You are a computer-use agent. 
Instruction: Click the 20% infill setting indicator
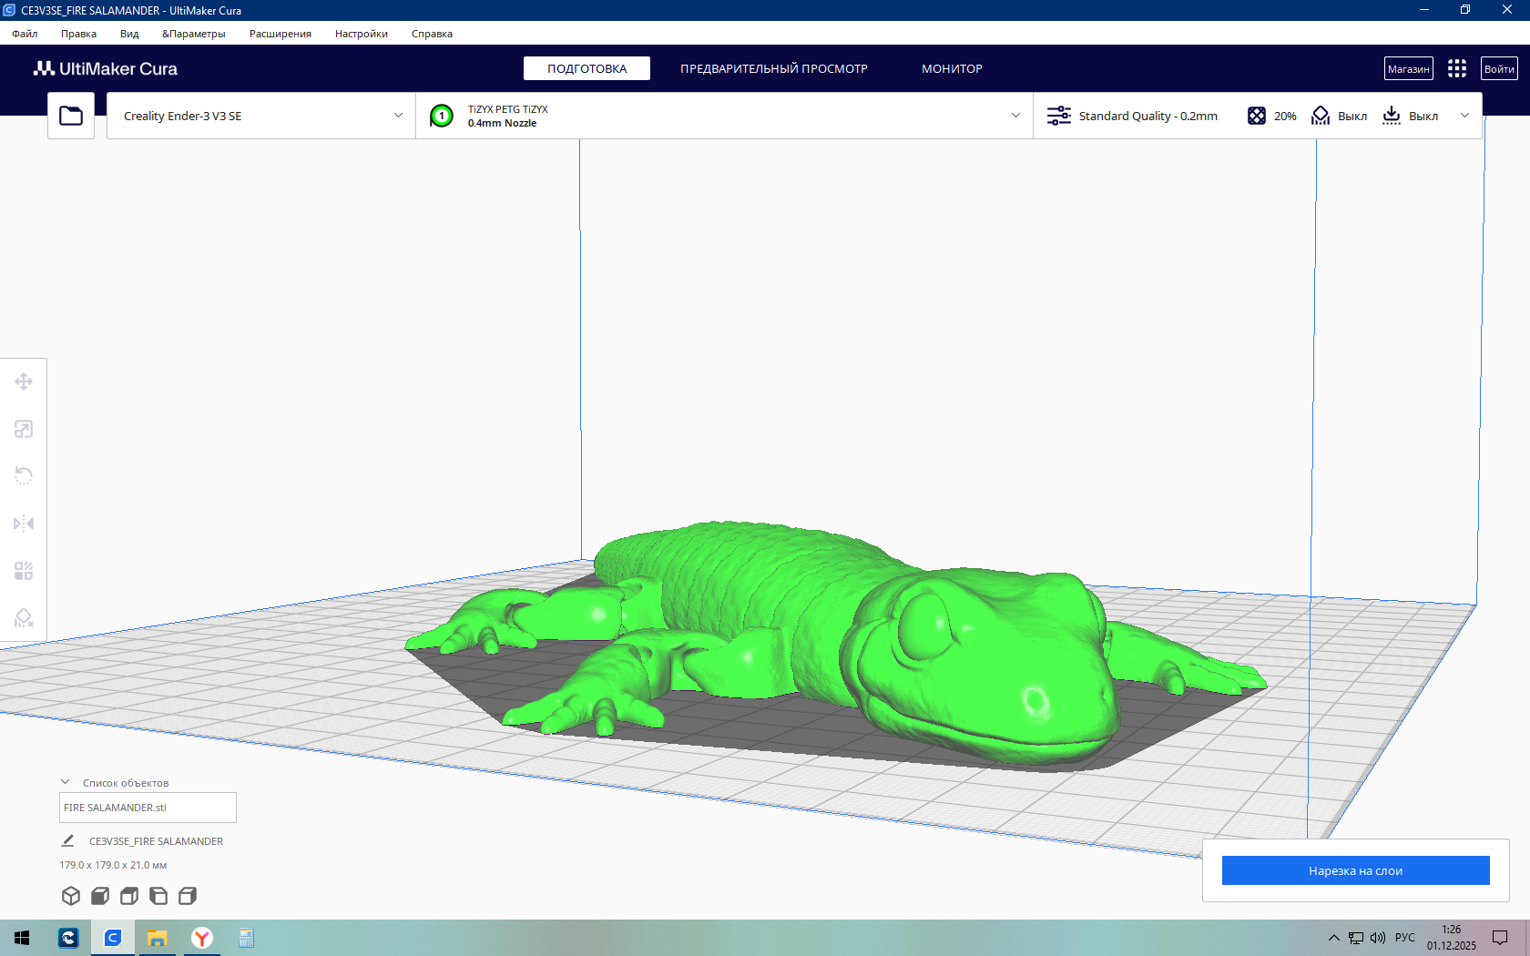pyautogui.click(x=1272, y=116)
